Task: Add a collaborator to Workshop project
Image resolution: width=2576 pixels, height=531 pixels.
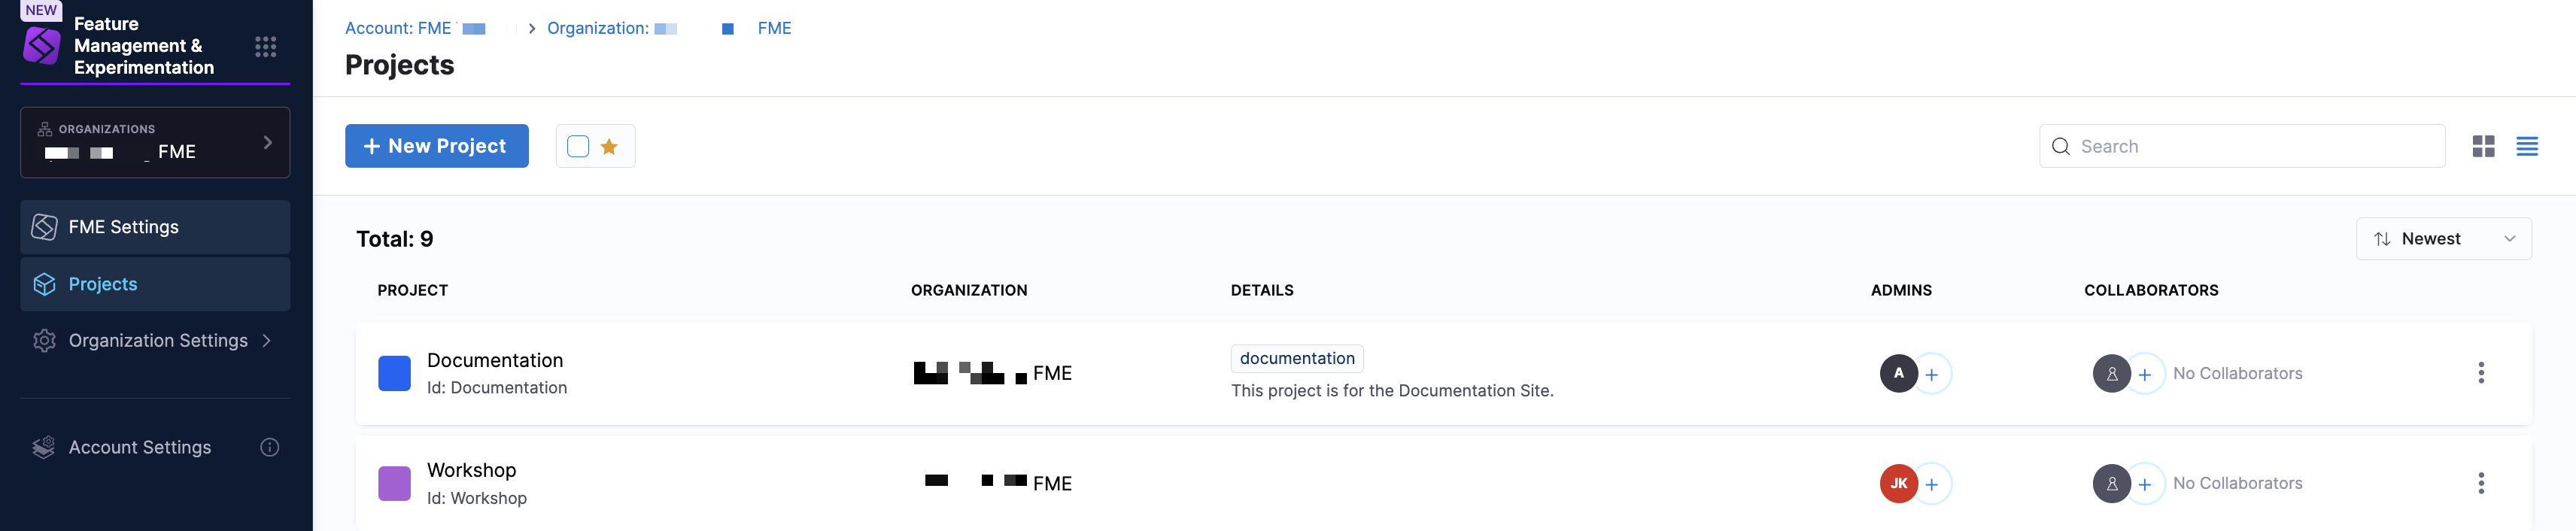Action: 2145,485
